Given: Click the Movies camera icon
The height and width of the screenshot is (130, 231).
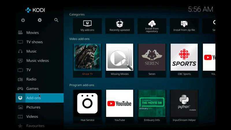Looking at the screenshot, I should pos(20,33).
